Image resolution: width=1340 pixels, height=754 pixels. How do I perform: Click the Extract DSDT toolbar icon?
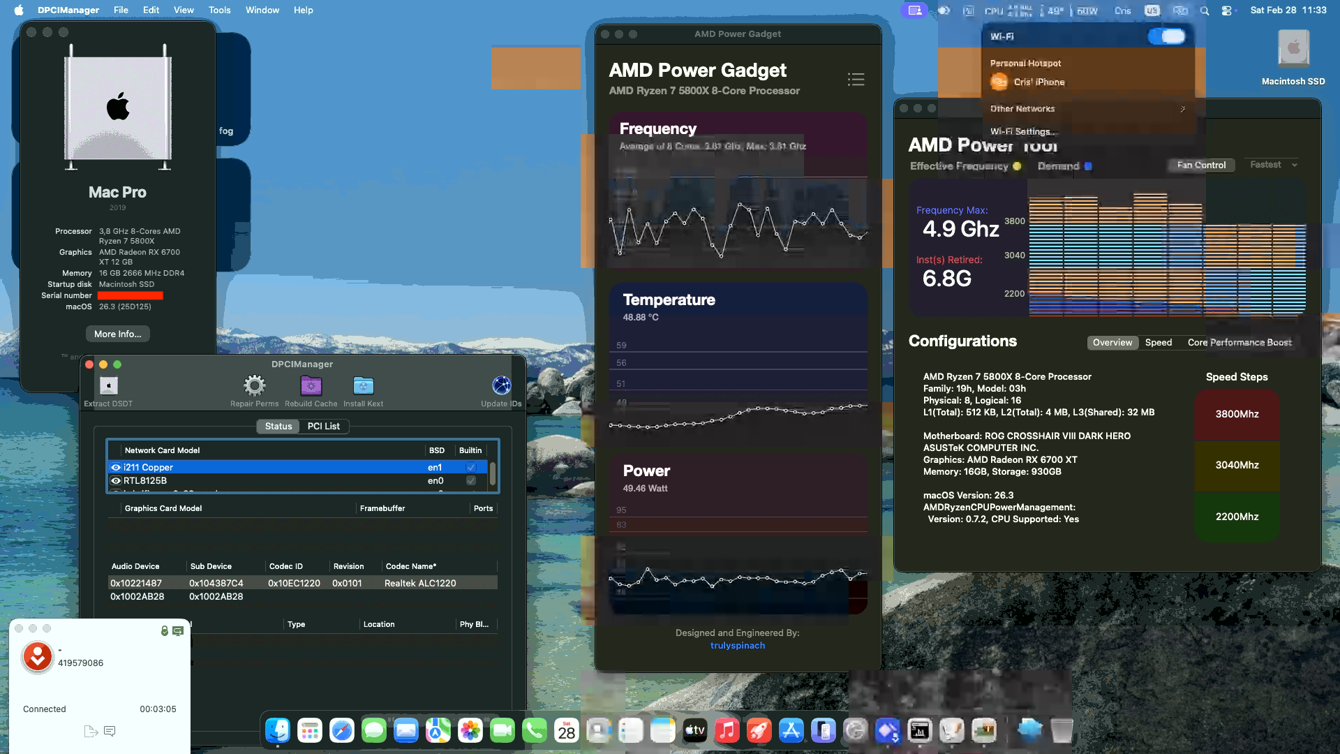click(x=108, y=385)
